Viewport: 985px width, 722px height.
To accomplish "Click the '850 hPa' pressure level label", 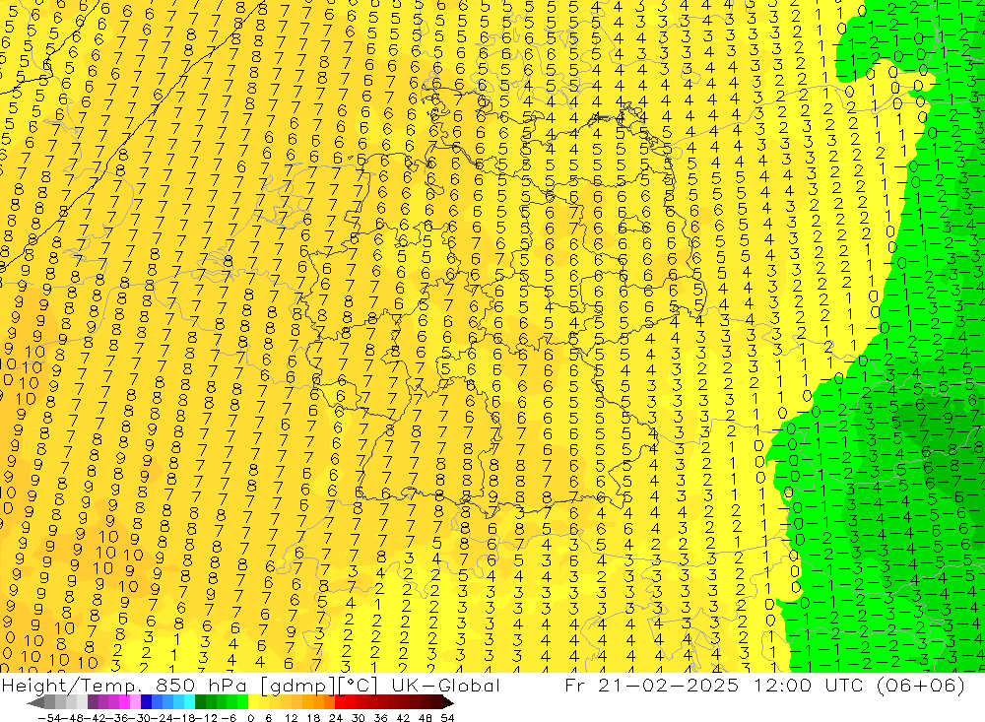I will coord(202,685).
